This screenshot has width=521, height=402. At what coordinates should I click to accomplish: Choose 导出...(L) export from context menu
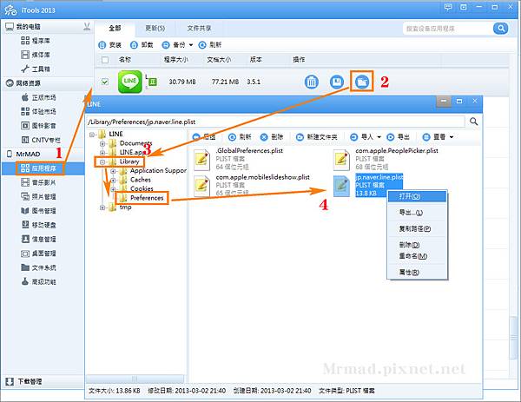pyautogui.click(x=418, y=213)
